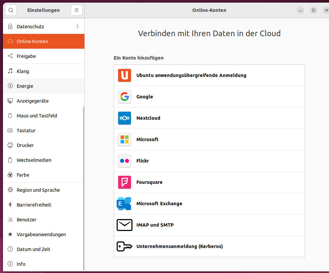Image resolution: width=329 pixels, height=273 pixels.
Task: Open Klang sound settings
Action: pos(44,71)
